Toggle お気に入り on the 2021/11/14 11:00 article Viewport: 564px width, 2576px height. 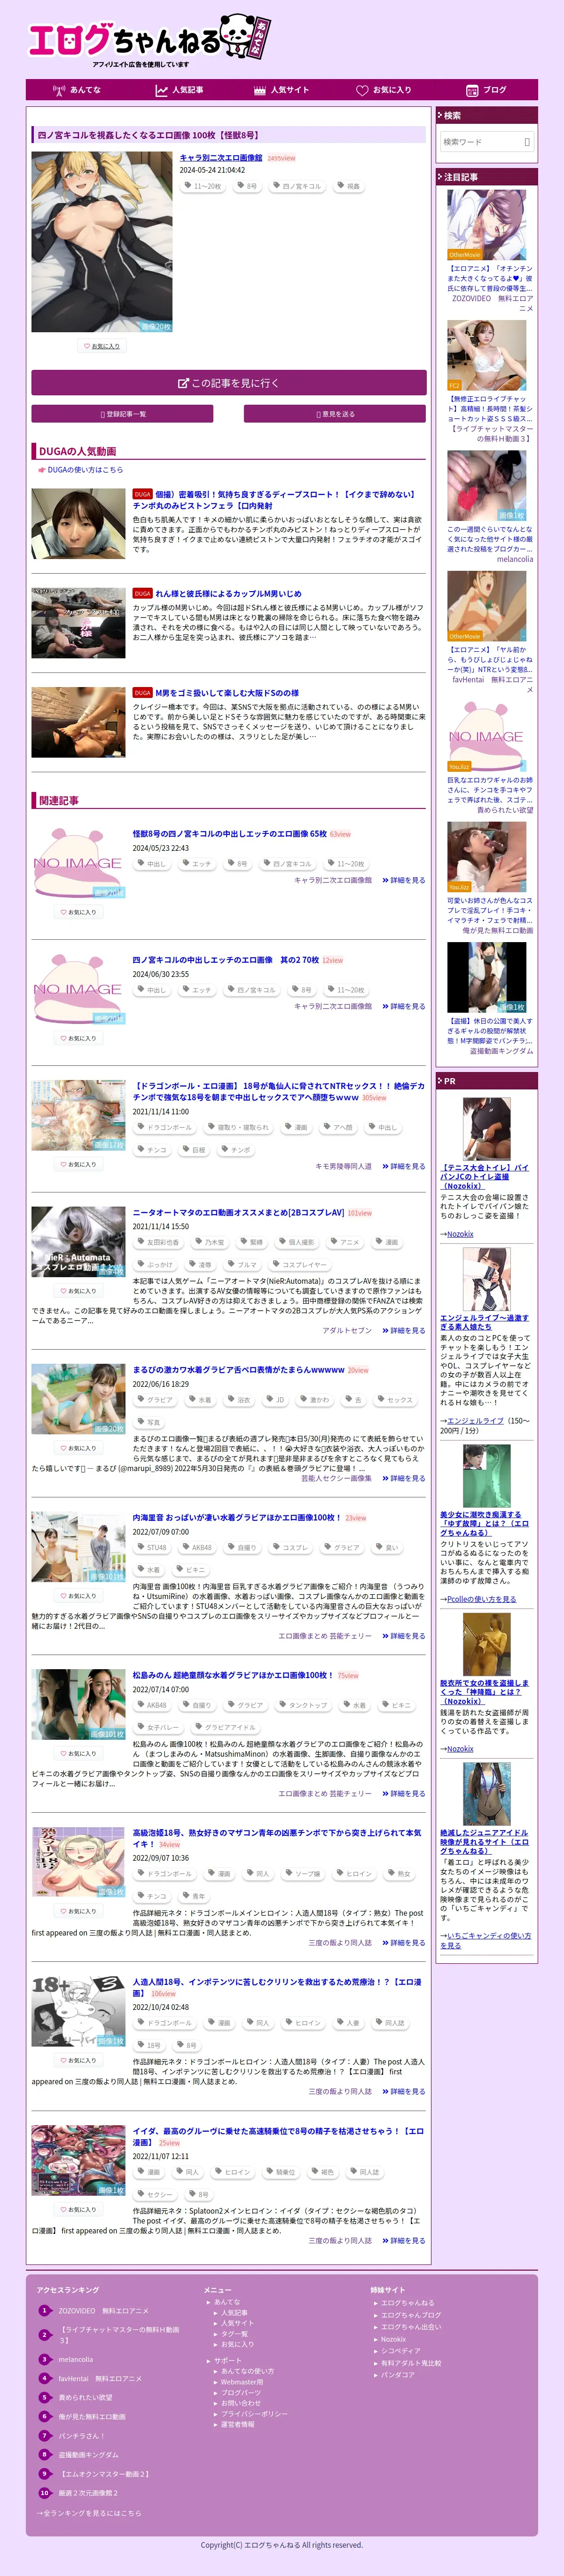coord(78,1164)
